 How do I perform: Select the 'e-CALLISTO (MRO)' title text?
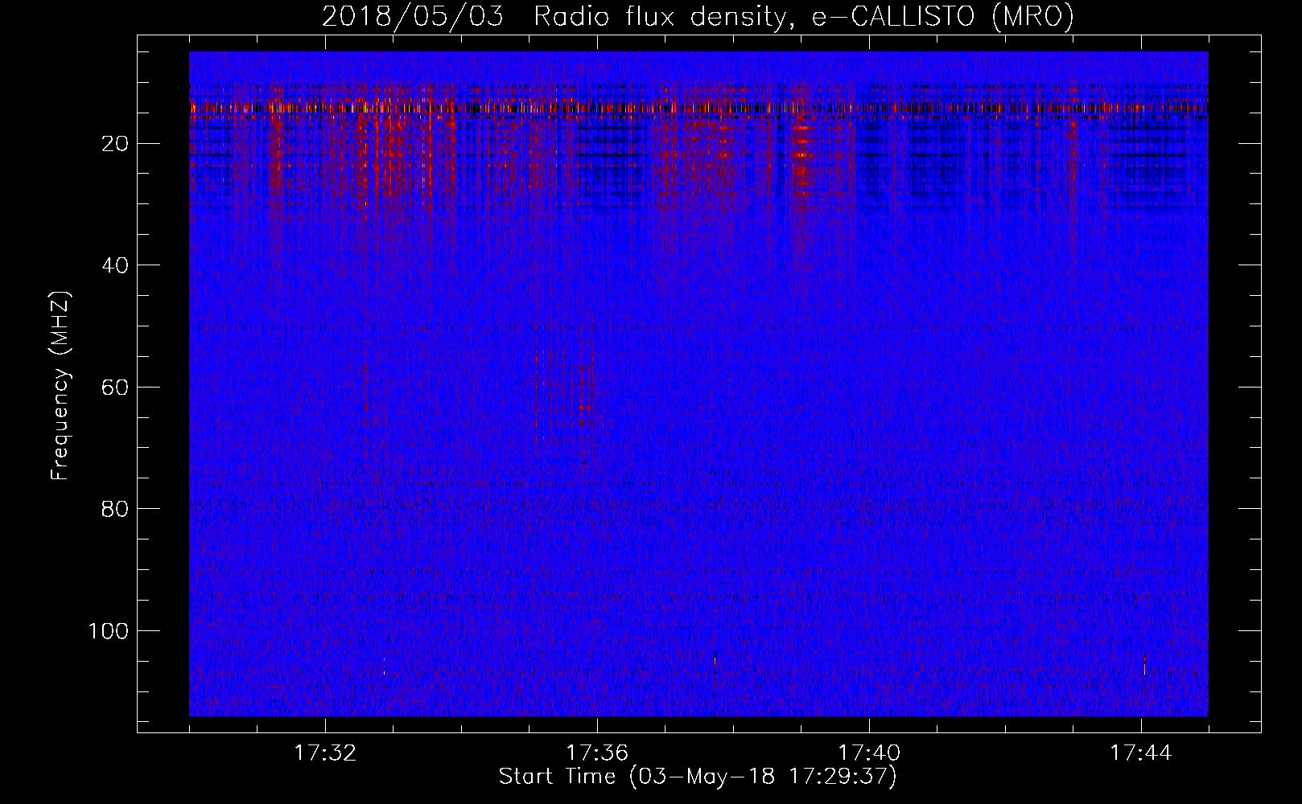click(x=942, y=16)
